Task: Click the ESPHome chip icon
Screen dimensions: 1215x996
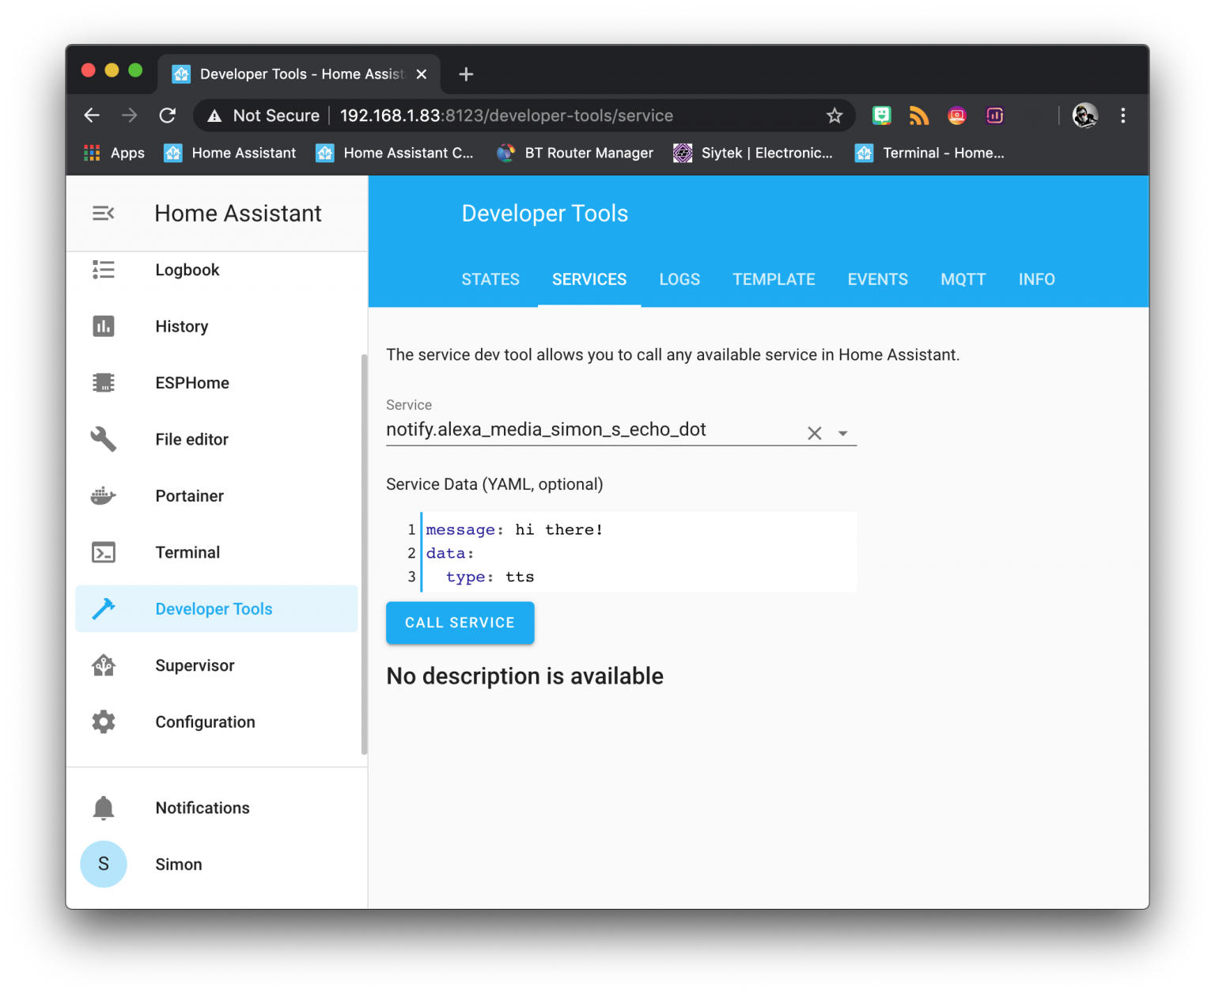Action: [104, 382]
